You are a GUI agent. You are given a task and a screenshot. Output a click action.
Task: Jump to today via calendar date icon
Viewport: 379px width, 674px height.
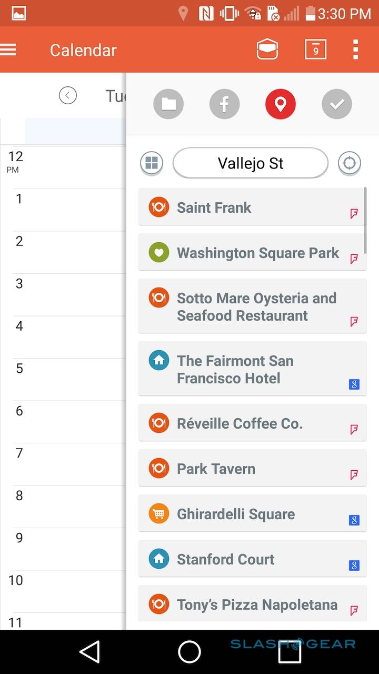(315, 50)
